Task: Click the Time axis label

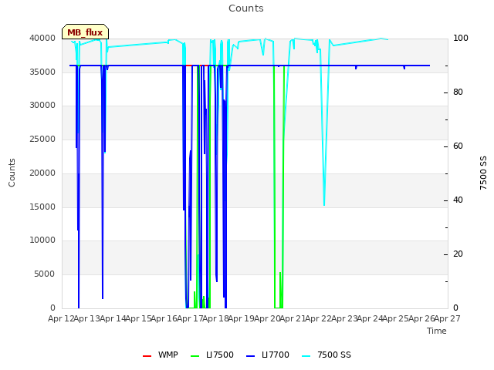Action: pyautogui.click(x=437, y=331)
